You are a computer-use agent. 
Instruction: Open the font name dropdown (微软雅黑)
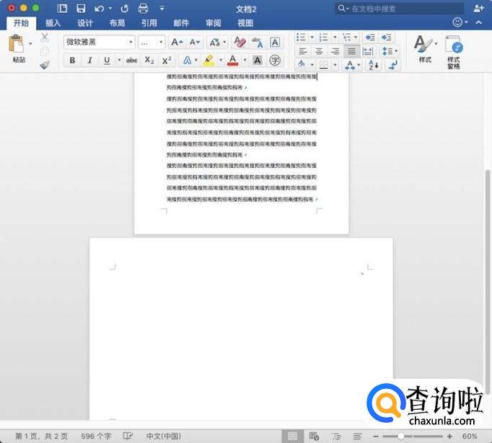click(x=99, y=42)
